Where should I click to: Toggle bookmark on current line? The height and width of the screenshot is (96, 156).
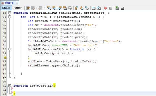click(87, 8)
